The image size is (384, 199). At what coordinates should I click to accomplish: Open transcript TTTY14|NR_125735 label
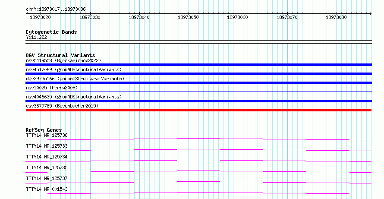[47, 167]
